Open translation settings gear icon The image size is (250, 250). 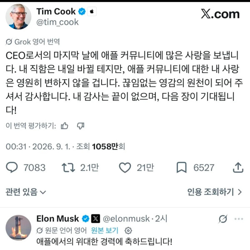tap(128, 230)
